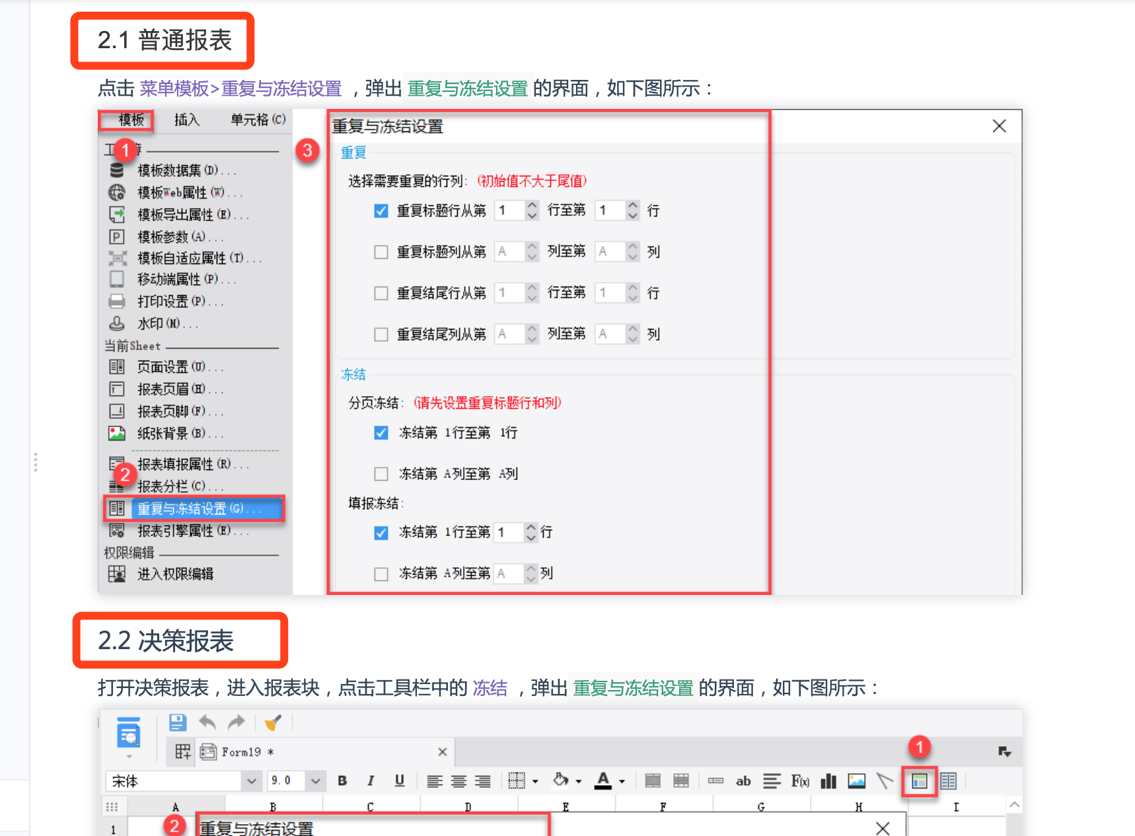Viewport: 1135px width, 836px height.
Task: Click the insert widget icon left of ab
Action: [x=715, y=781]
